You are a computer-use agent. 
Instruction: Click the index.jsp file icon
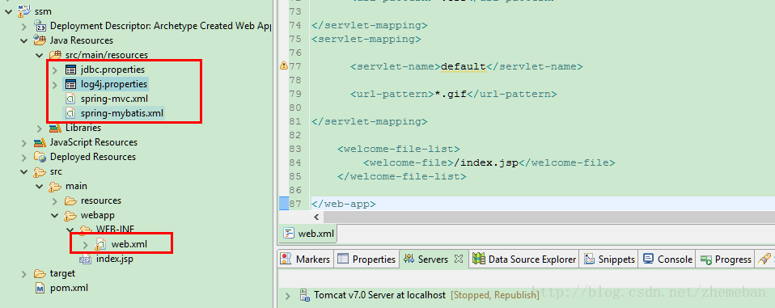86,259
